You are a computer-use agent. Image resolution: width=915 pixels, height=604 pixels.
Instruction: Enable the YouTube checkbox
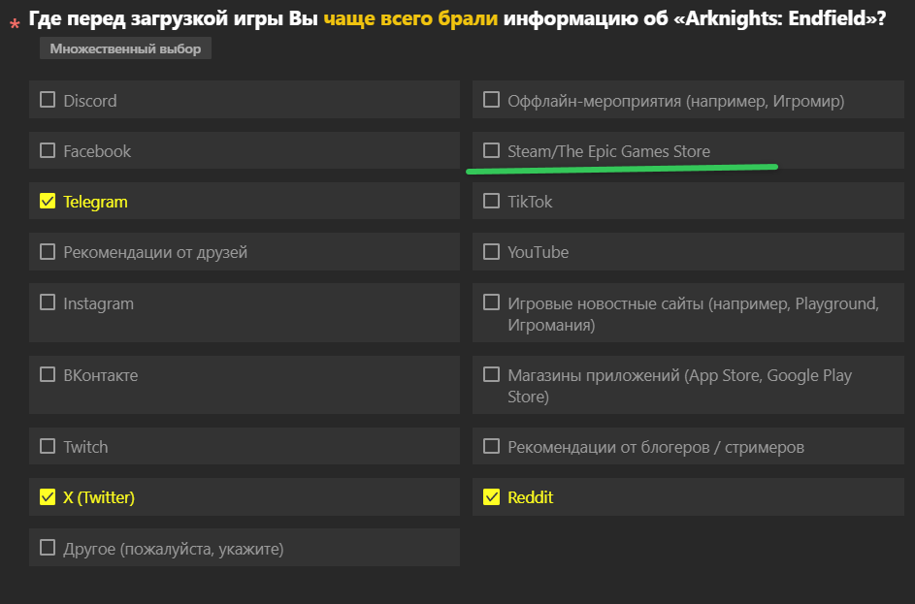(x=491, y=252)
